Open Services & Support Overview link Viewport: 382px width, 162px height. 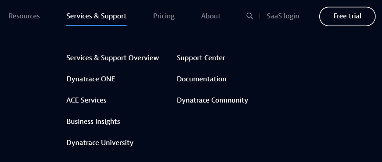tap(113, 58)
